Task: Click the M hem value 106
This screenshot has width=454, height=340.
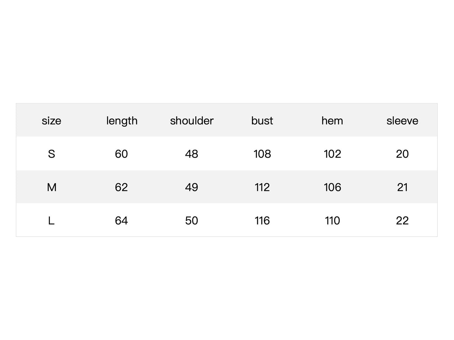Action: [332, 187]
